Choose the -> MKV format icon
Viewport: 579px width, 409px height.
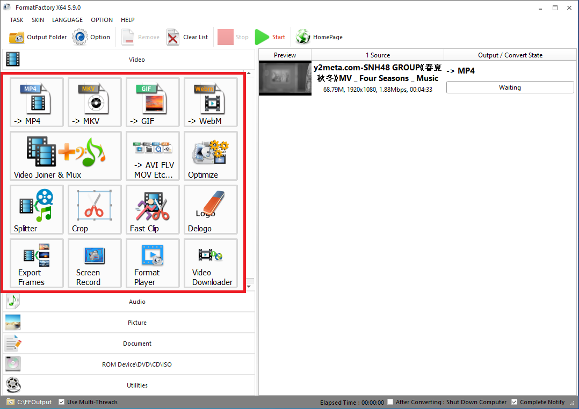pyautogui.click(x=95, y=102)
